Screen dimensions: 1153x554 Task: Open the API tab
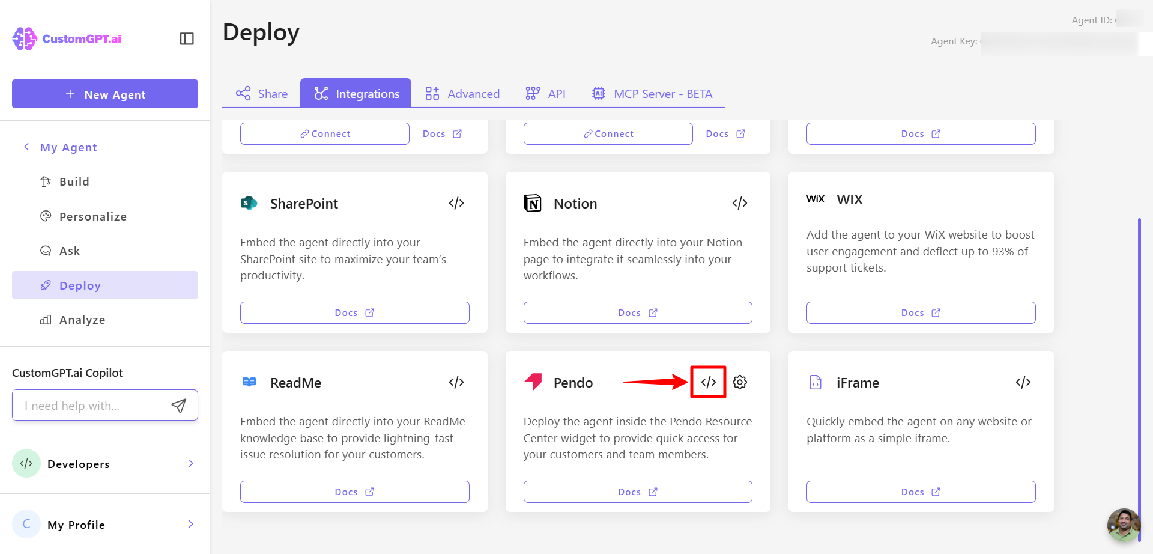click(x=545, y=93)
